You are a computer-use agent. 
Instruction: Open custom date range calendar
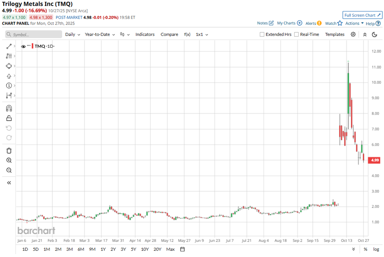[x=183, y=249]
